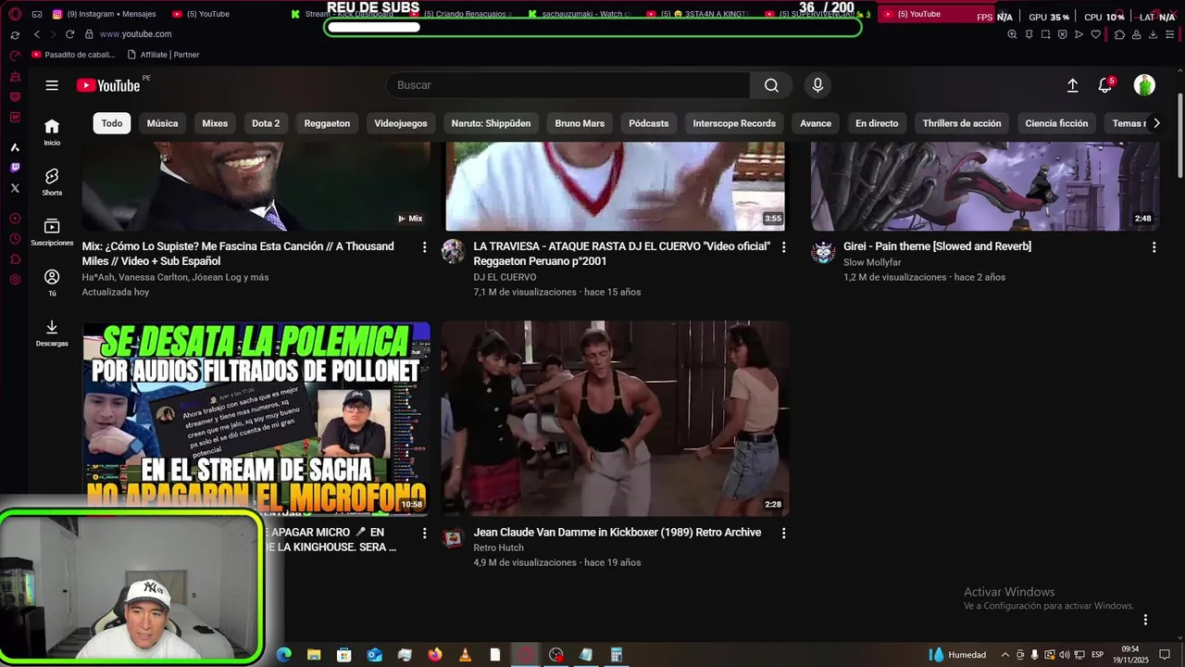Select the Naruto: Shippūden chip

(x=491, y=123)
